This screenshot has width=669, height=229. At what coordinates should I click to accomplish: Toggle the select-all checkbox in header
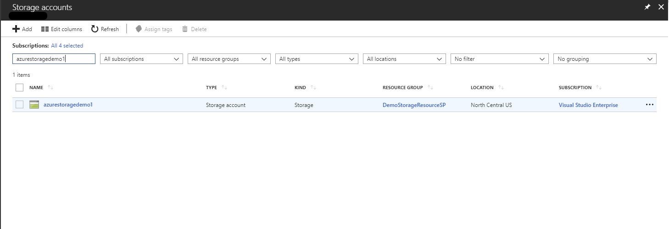coord(19,87)
